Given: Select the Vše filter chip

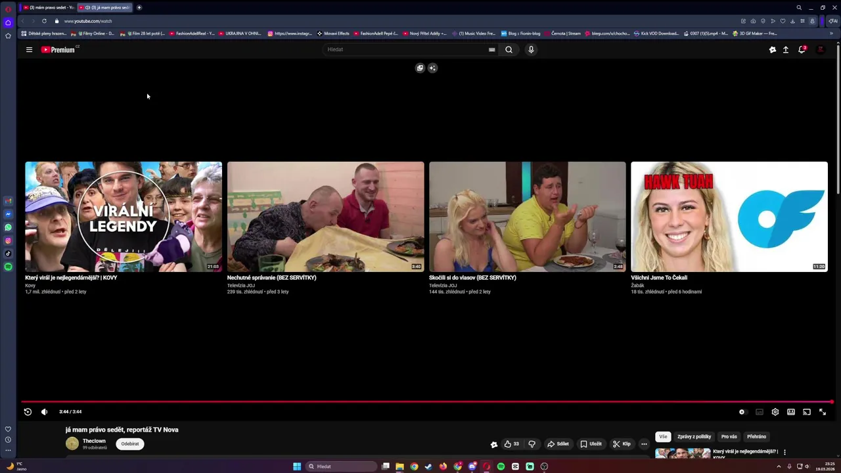Looking at the screenshot, I should (663, 436).
